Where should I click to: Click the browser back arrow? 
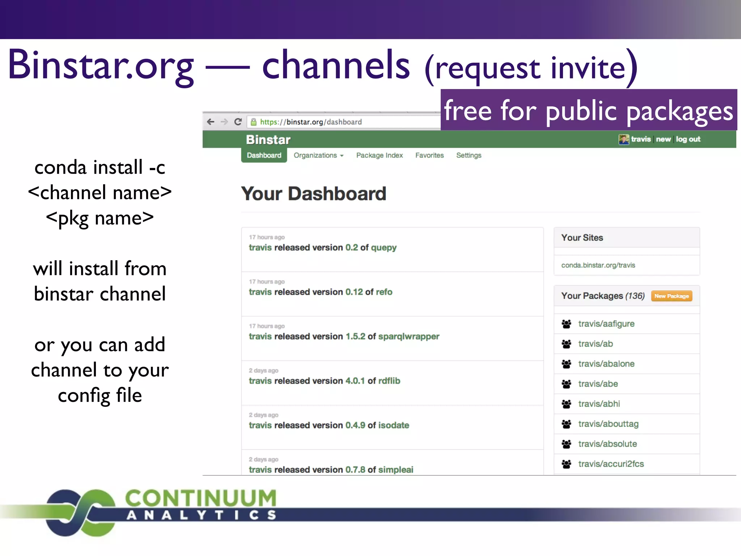pos(211,122)
